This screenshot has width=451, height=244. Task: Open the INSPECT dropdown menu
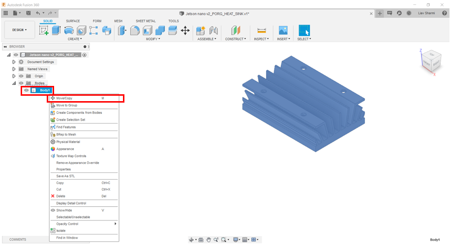pyautogui.click(x=262, y=39)
